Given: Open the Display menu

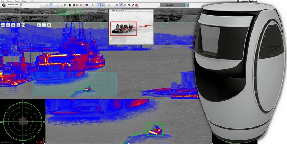Looking at the screenshot, I should tap(24, 1).
